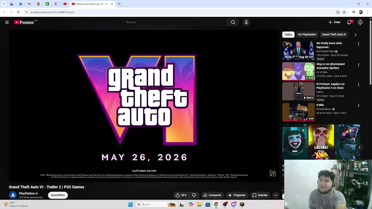Click PlayStation channel avatar
The width and height of the screenshot is (372, 209).
pos(13,195)
